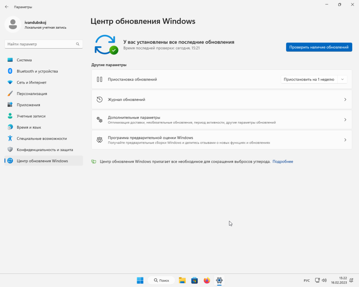
Task: Open the clock showing 15:22 16.02.2023
Action: click(339, 280)
